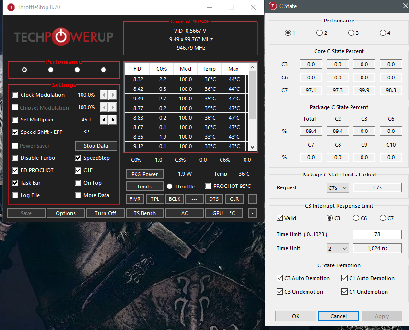Open the Package C State Request dropdown
Image resolution: width=409 pixels, height=330 pixels.
[338, 187]
